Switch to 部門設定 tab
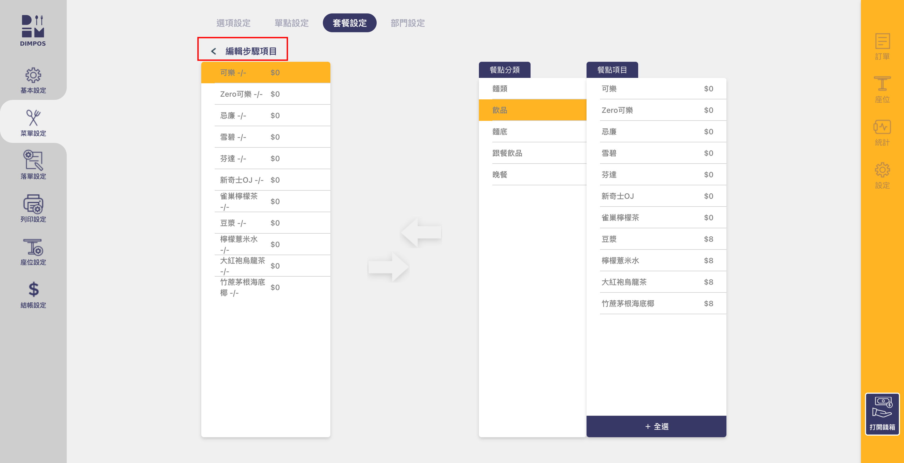904x463 pixels. [407, 23]
